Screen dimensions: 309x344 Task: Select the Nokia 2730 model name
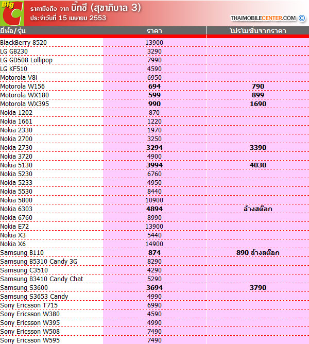pos(16,148)
